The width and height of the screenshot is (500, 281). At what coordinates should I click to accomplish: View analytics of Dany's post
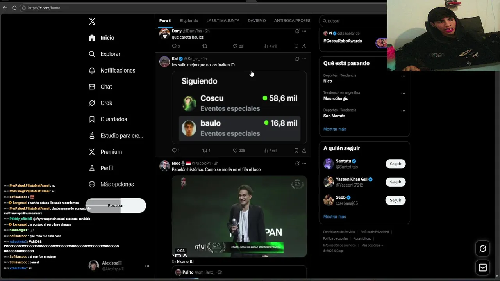pyautogui.click(x=270, y=46)
